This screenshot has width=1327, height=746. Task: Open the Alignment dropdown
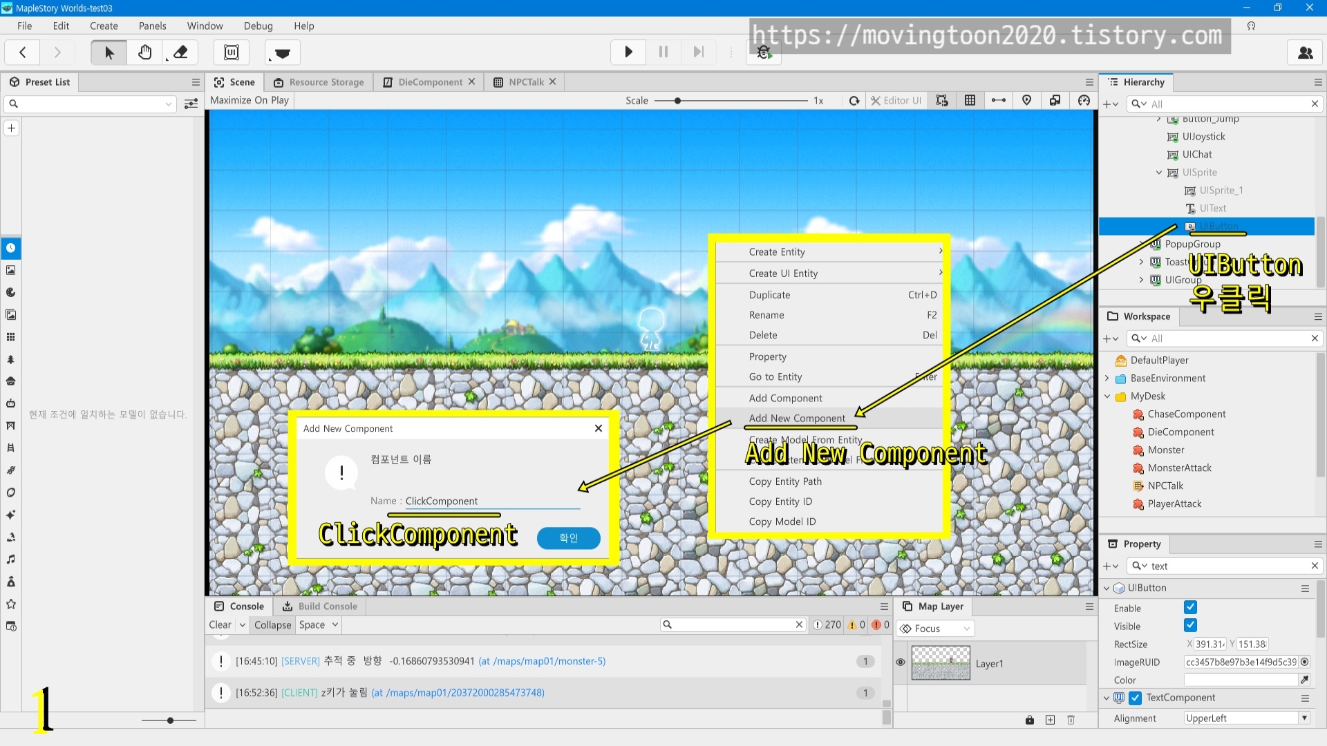coord(1247,718)
